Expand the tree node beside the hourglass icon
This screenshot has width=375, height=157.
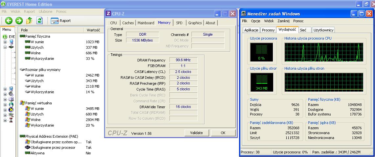click(5, 120)
